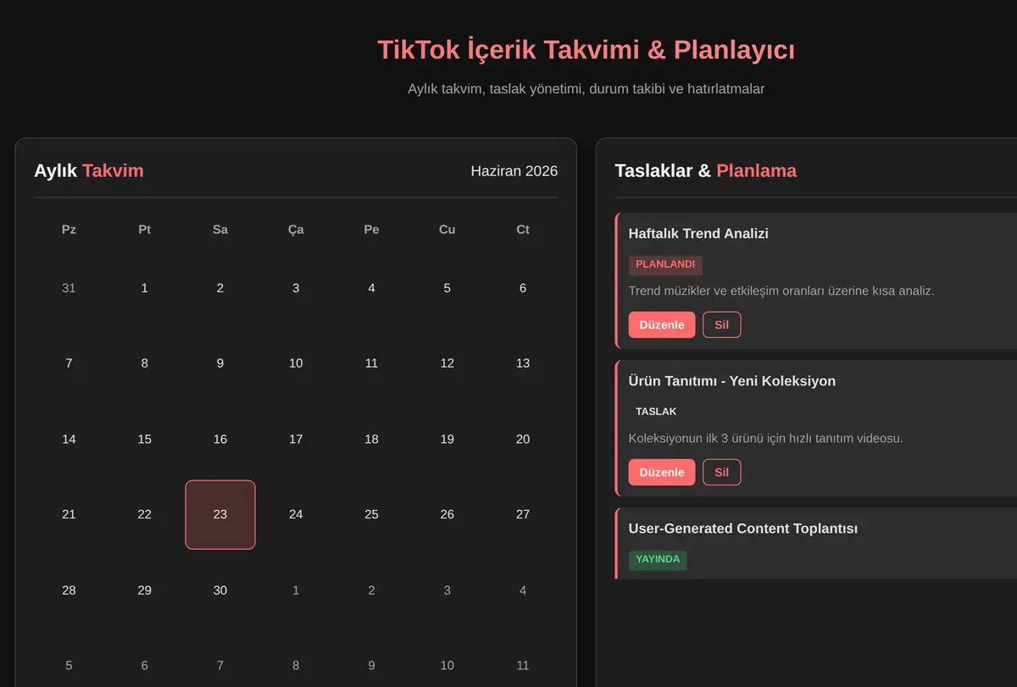
Task: Select June 1 in the calendar
Action: [145, 288]
